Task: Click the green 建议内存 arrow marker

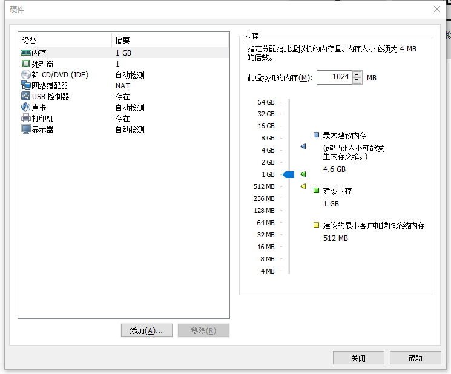Action: (303, 174)
